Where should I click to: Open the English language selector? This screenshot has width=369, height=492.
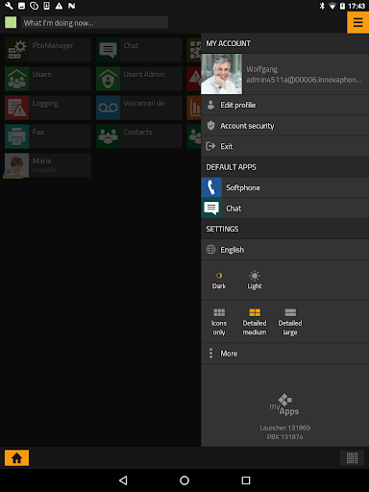coord(284,250)
